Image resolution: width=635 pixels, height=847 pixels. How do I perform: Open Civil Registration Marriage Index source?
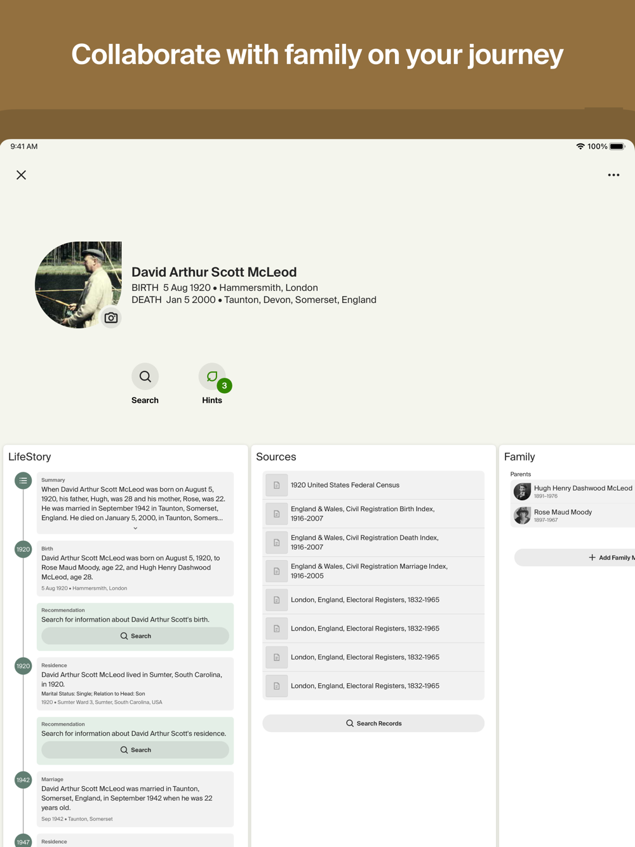tap(373, 571)
